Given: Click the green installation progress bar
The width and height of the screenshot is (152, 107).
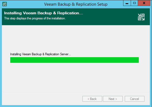Looking at the screenshot, I should [74, 60].
